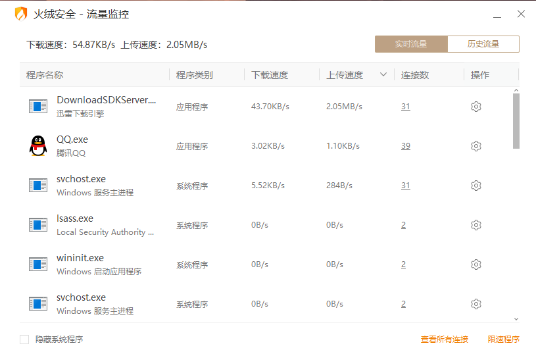This screenshot has height=354, width=536.
Task: Click 应用程序 category in QQ.exe row
Action: tap(192, 146)
